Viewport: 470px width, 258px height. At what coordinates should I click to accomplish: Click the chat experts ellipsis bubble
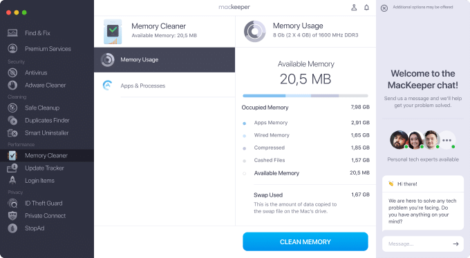coord(446,140)
